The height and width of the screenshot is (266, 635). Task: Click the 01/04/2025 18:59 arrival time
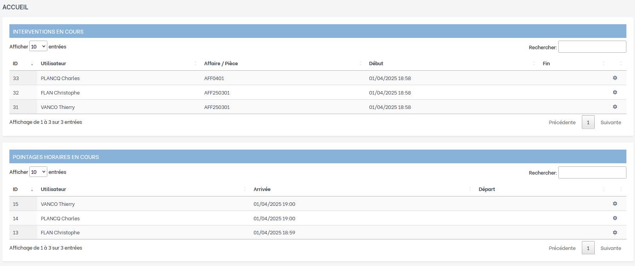(274, 232)
